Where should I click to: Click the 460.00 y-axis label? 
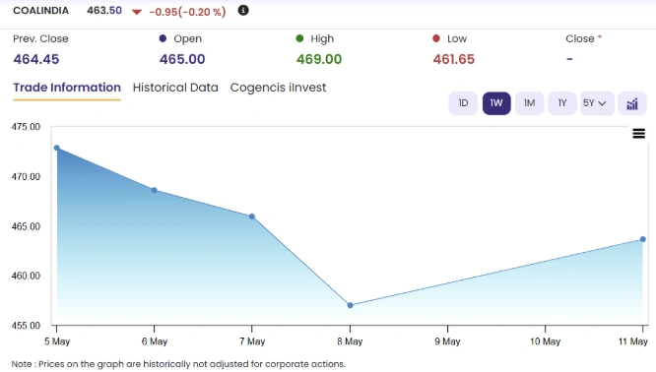click(26, 276)
